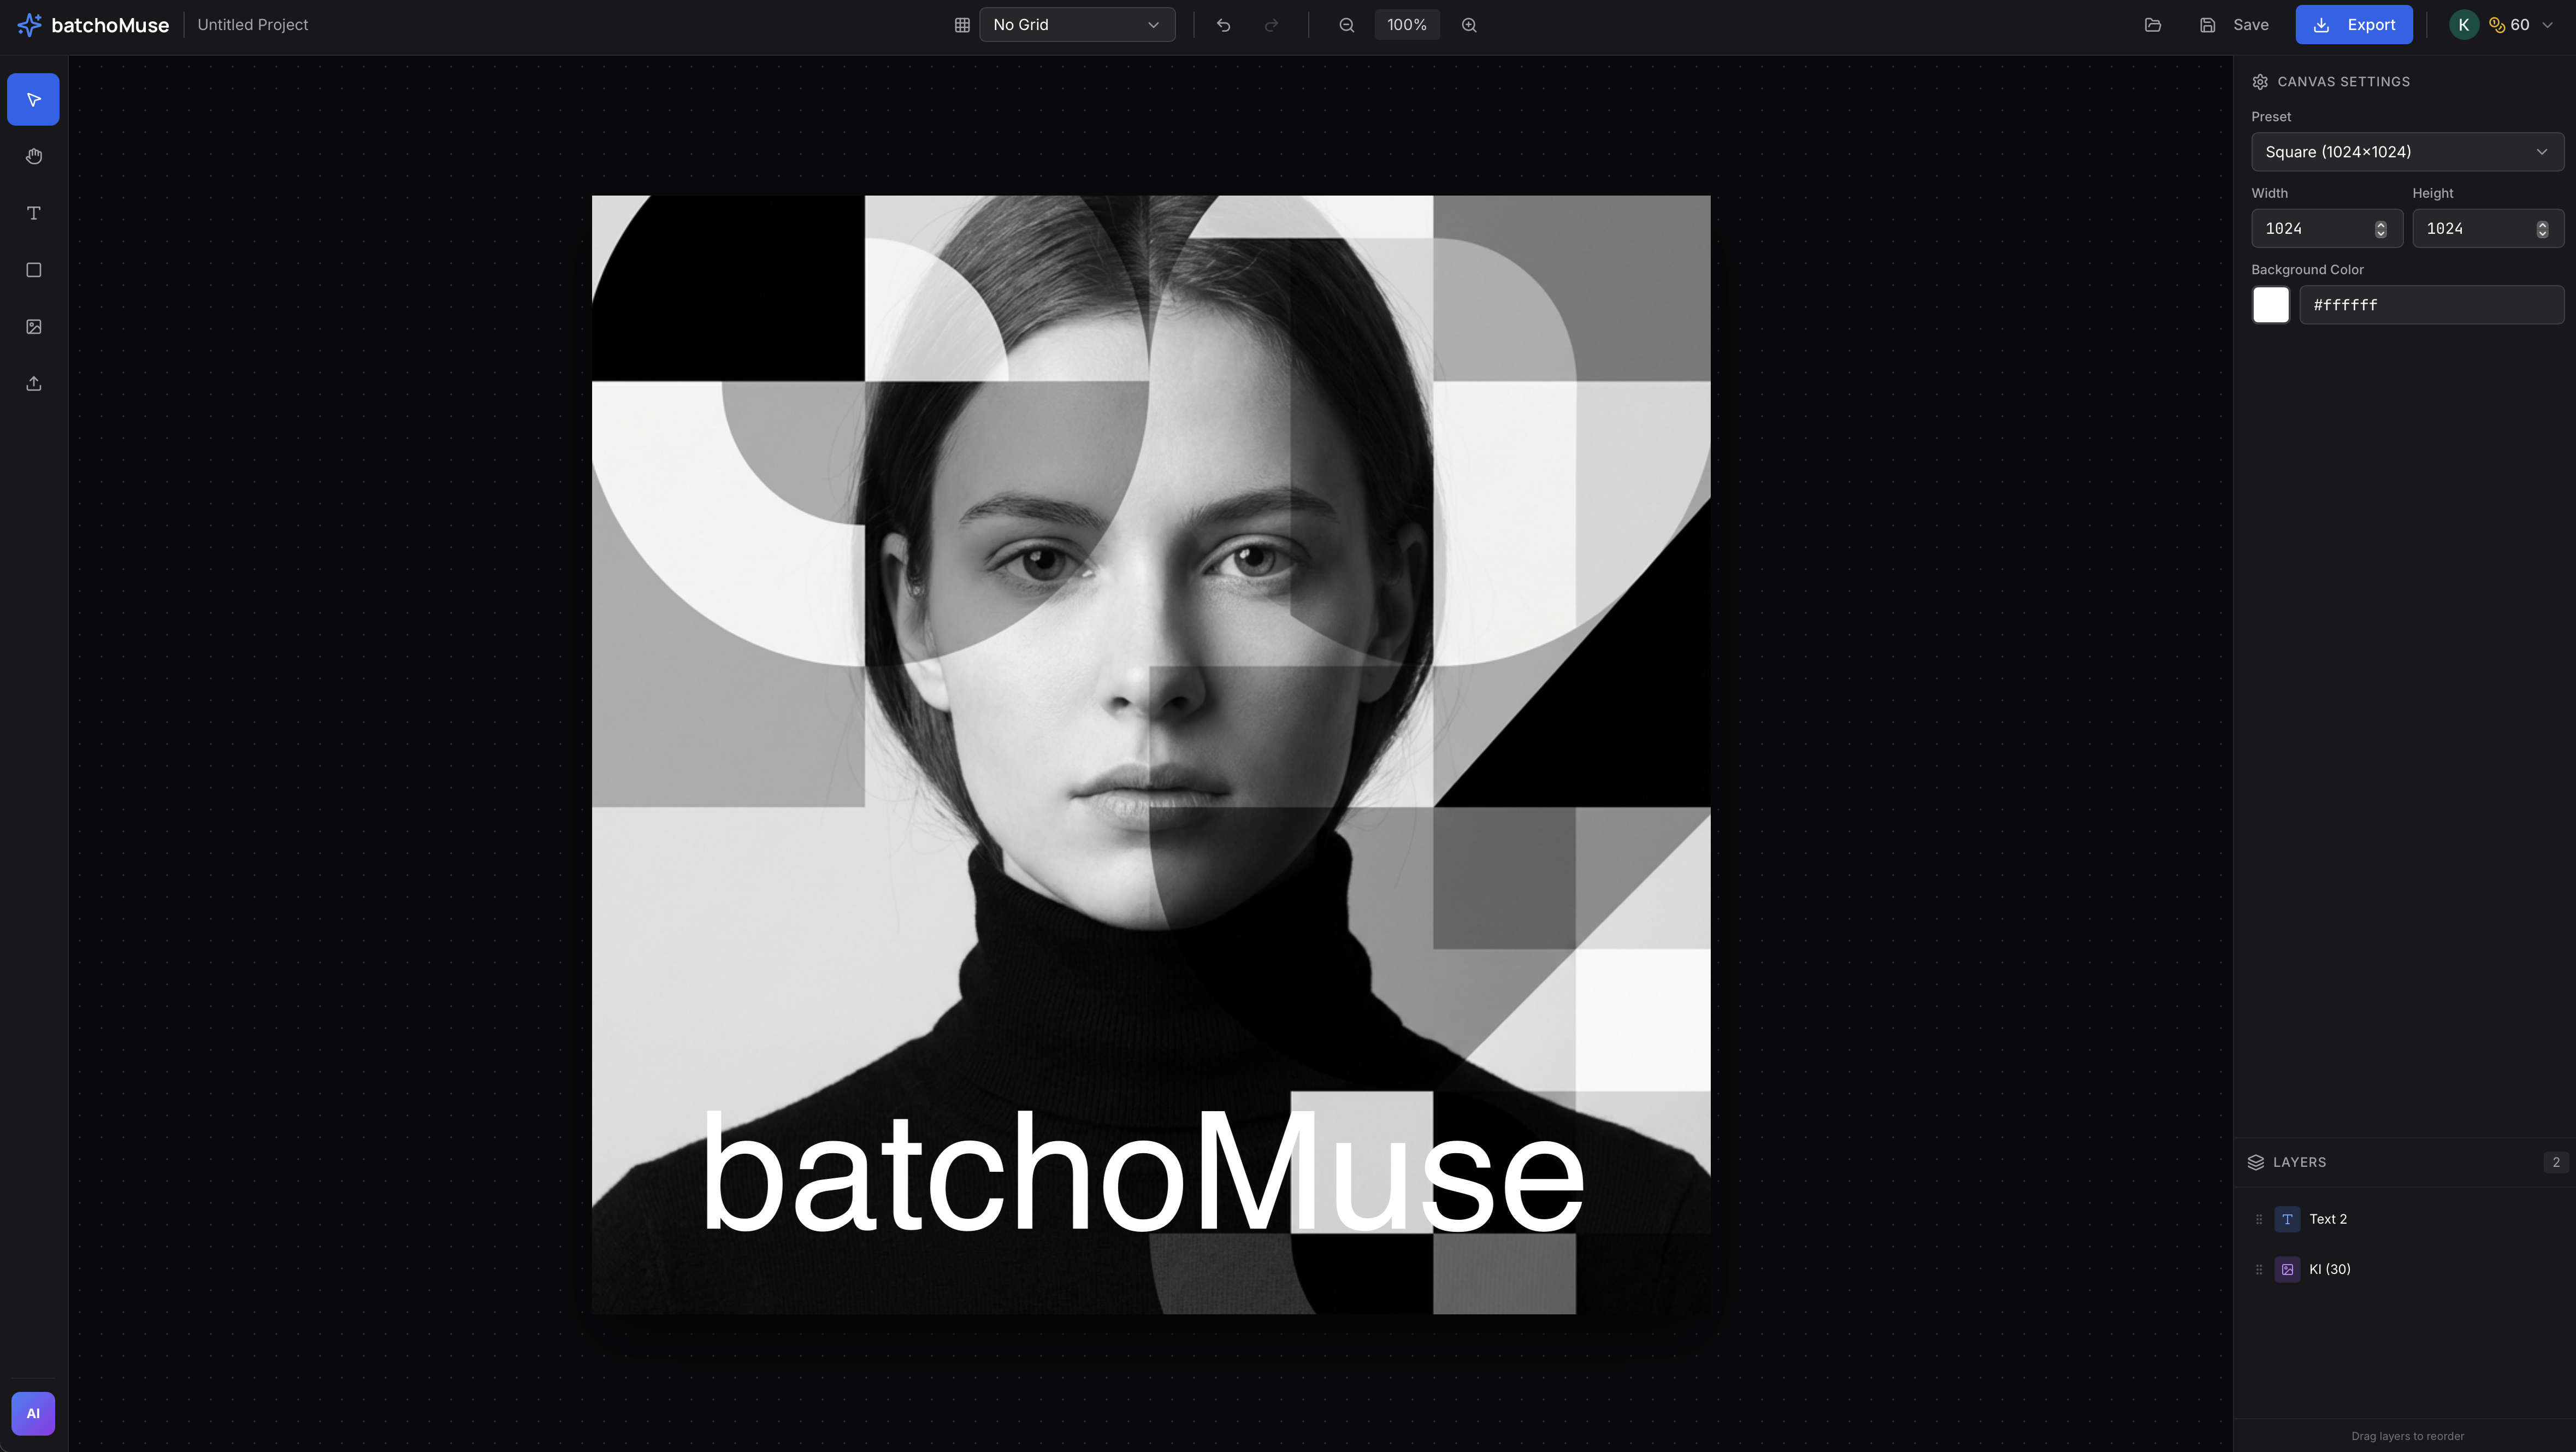Screen dimensions: 2576x1452
Task: Click the Save button
Action: (2235, 25)
